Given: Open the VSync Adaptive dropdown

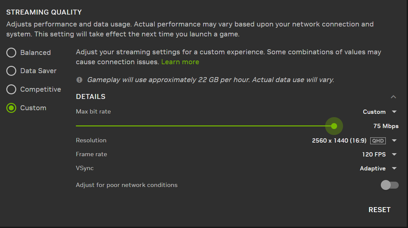Looking at the screenshot, I should point(378,168).
